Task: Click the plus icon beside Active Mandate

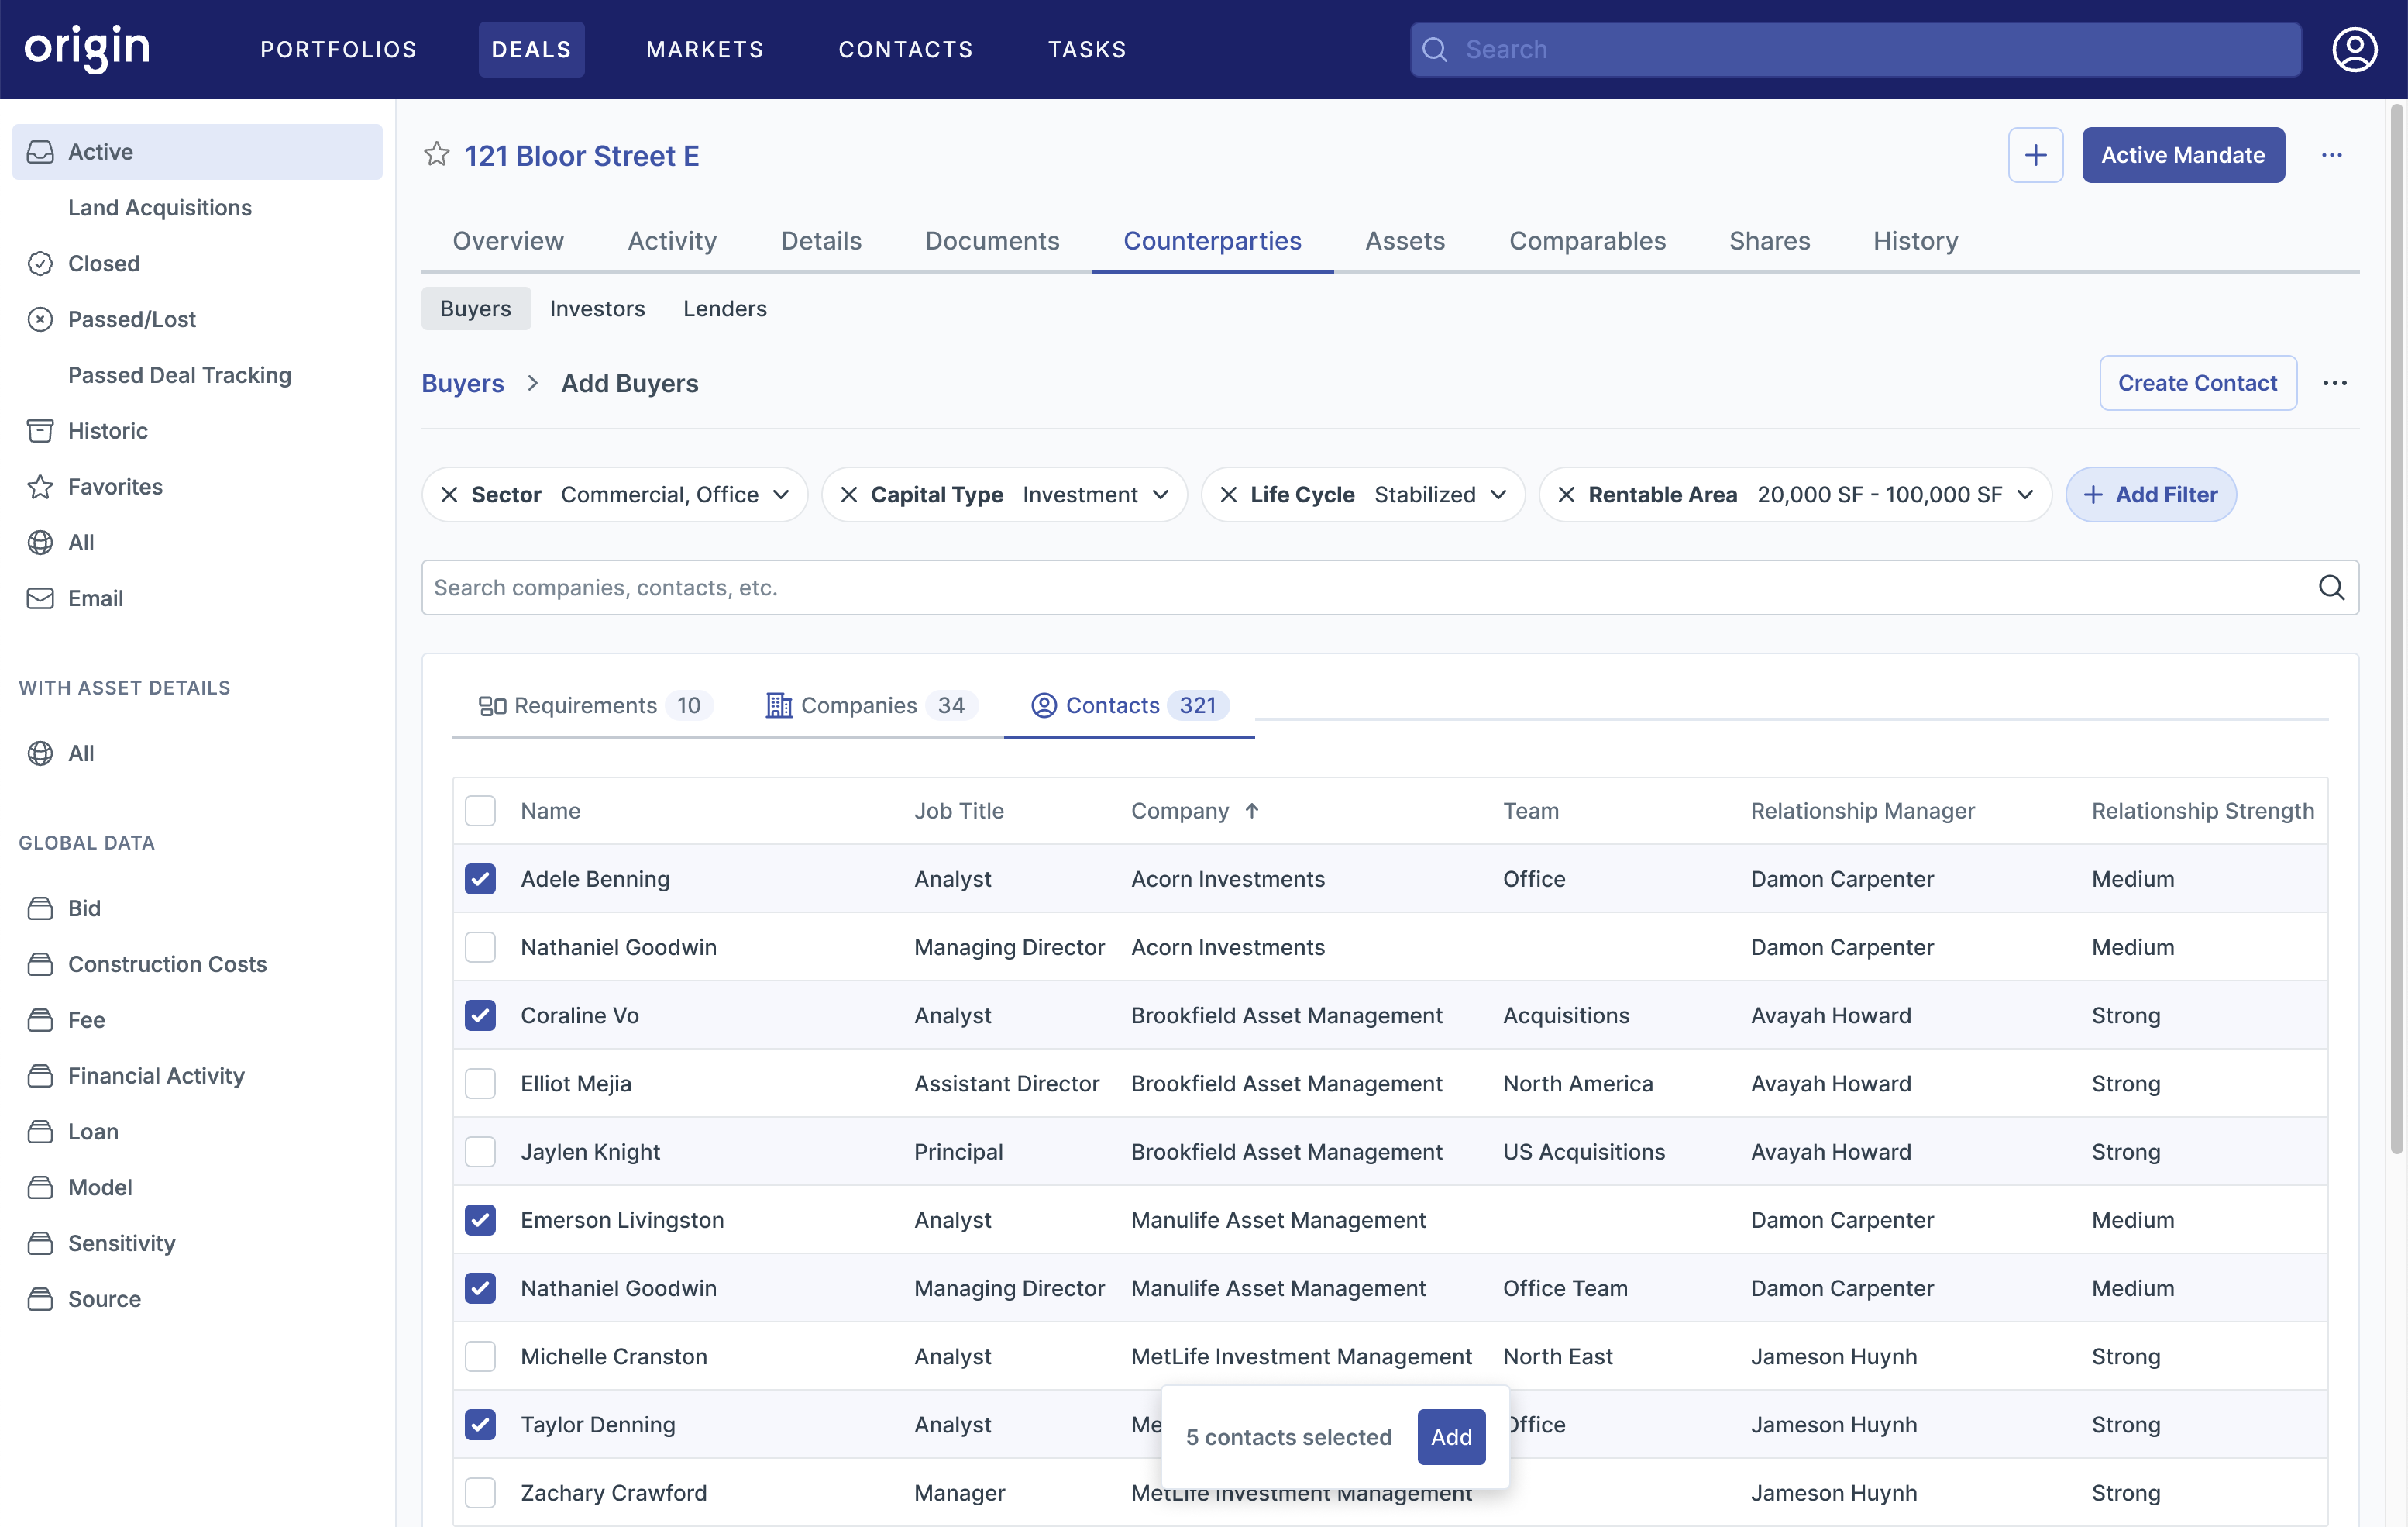Action: point(2035,155)
